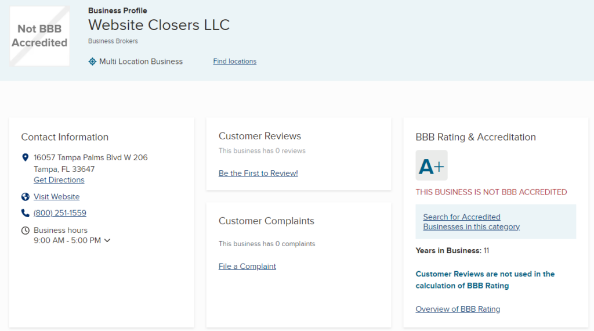Open the Visit Website link
Image resolution: width=594 pixels, height=331 pixels.
[56, 197]
